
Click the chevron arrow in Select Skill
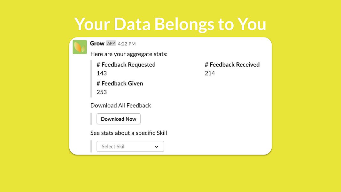pos(157,147)
